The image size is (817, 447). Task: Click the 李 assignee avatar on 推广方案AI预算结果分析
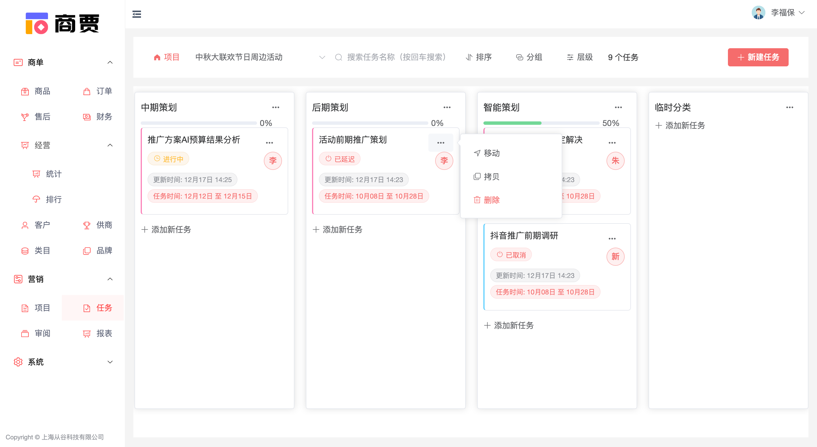pyautogui.click(x=273, y=161)
